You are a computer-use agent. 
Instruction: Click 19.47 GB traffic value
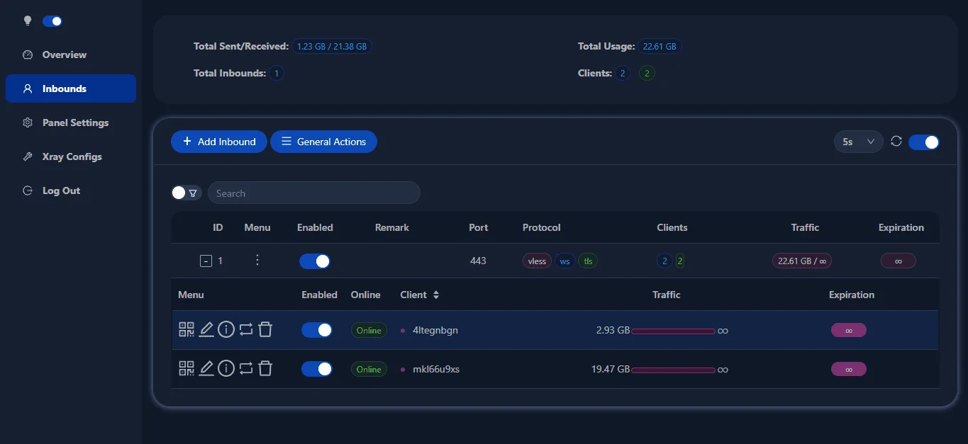tap(611, 369)
